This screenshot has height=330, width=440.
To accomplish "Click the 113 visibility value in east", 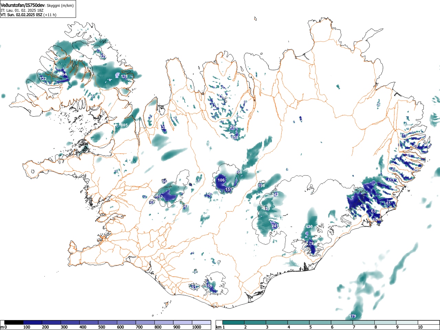I will pyautogui.click(x=391, y=180).
